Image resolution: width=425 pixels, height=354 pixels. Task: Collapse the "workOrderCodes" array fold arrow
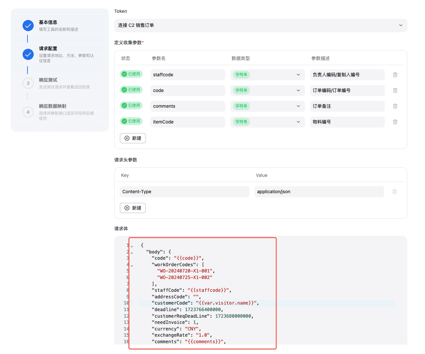coord(132,266)
